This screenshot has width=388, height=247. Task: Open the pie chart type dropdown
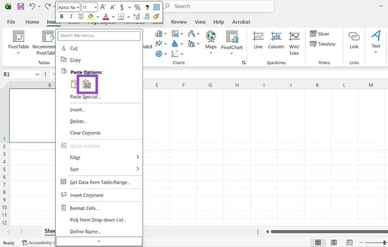166,54
